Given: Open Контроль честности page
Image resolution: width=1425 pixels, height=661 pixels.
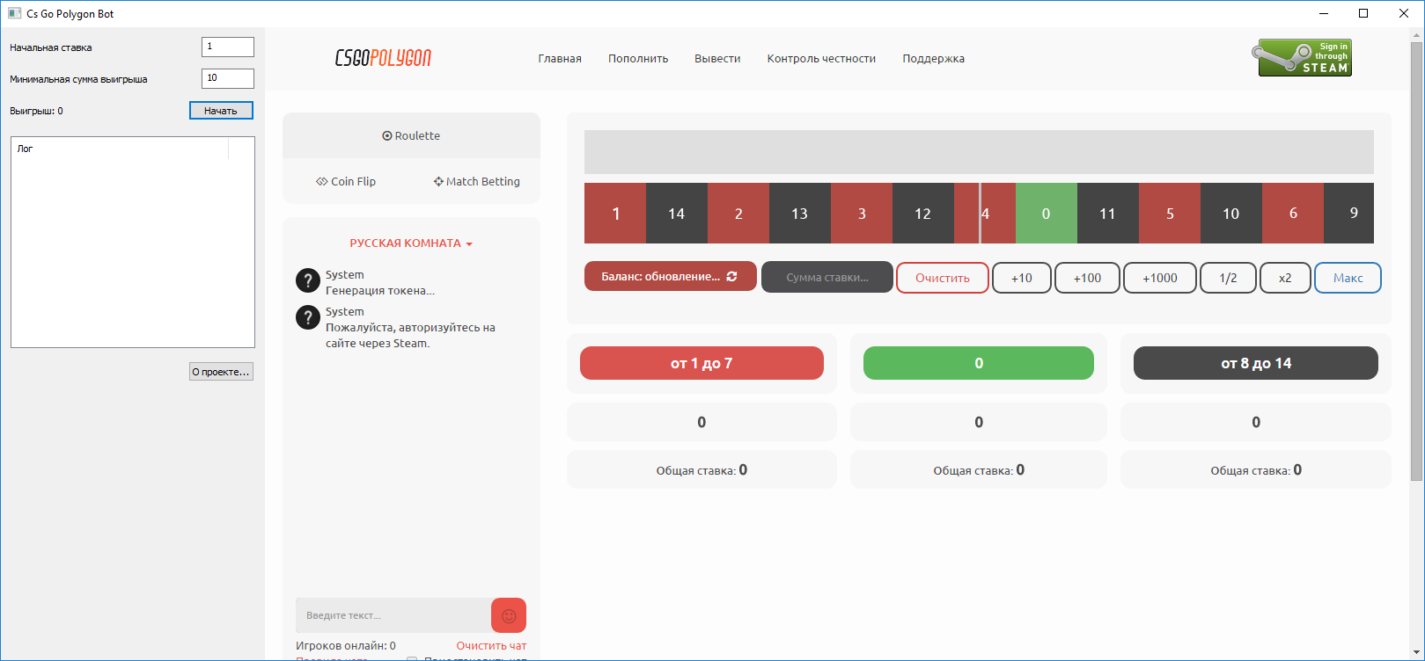Looking at the screenshot, I should (821, 59).
